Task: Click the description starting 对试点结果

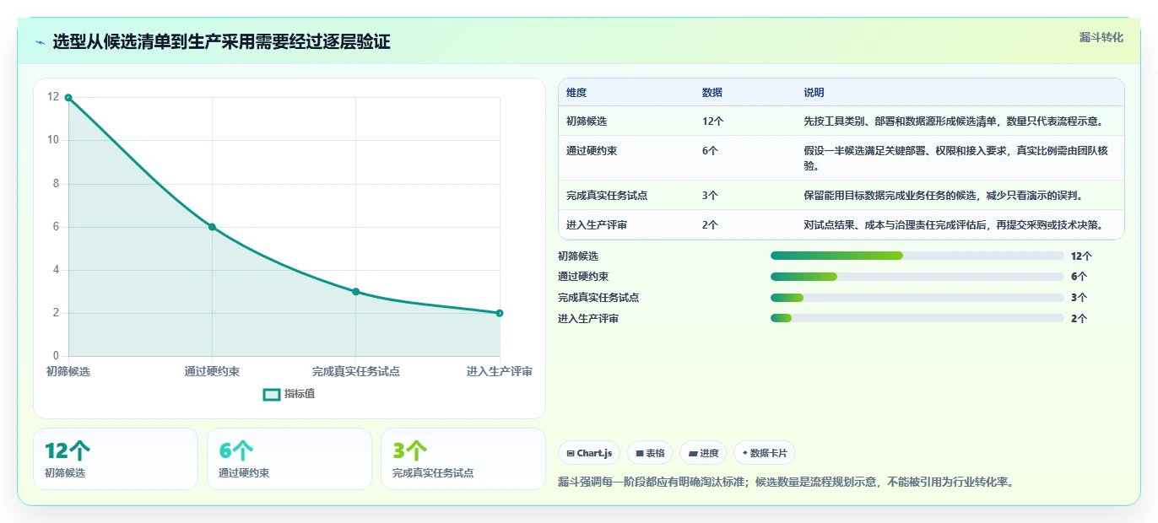Action: point(953,225)
